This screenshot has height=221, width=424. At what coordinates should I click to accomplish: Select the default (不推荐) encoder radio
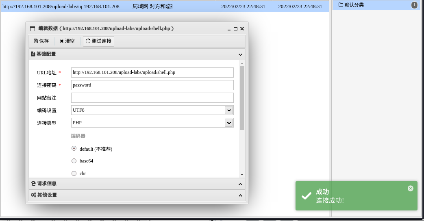click(74, 148)
